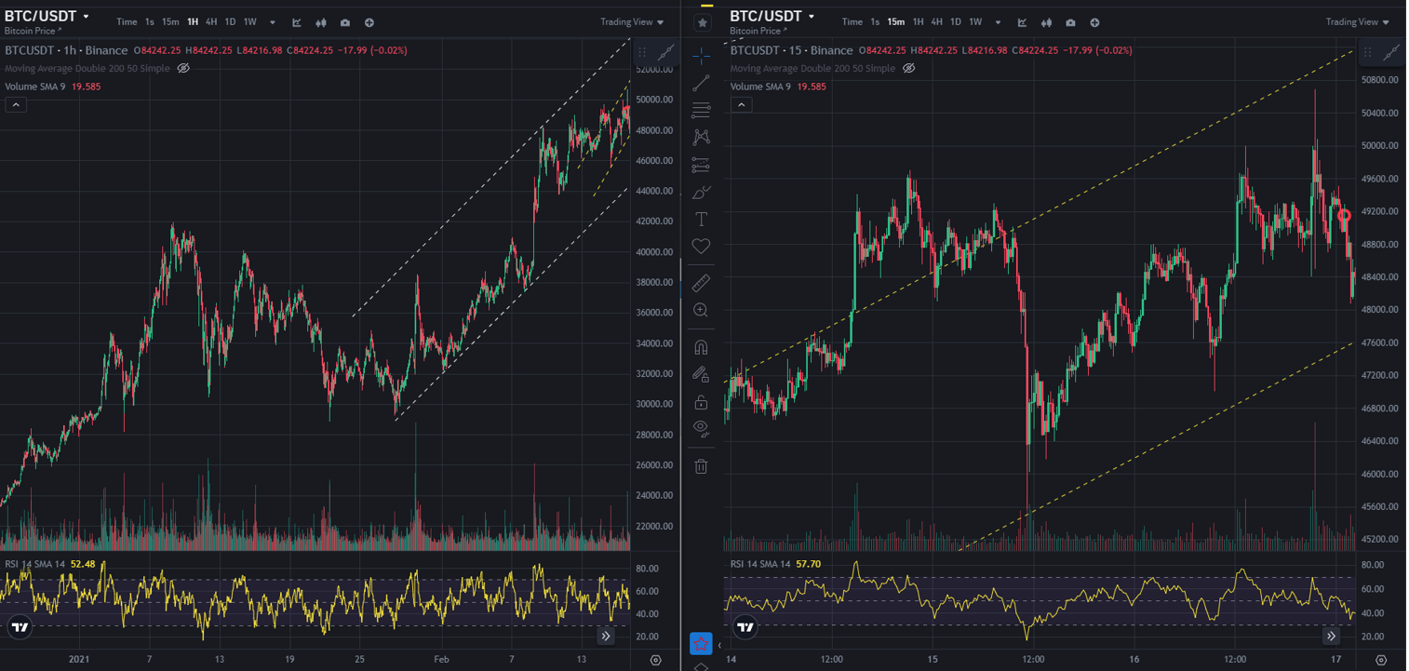
Task: Take snapshot with right chart camera icon
Action: (1070, 22)
